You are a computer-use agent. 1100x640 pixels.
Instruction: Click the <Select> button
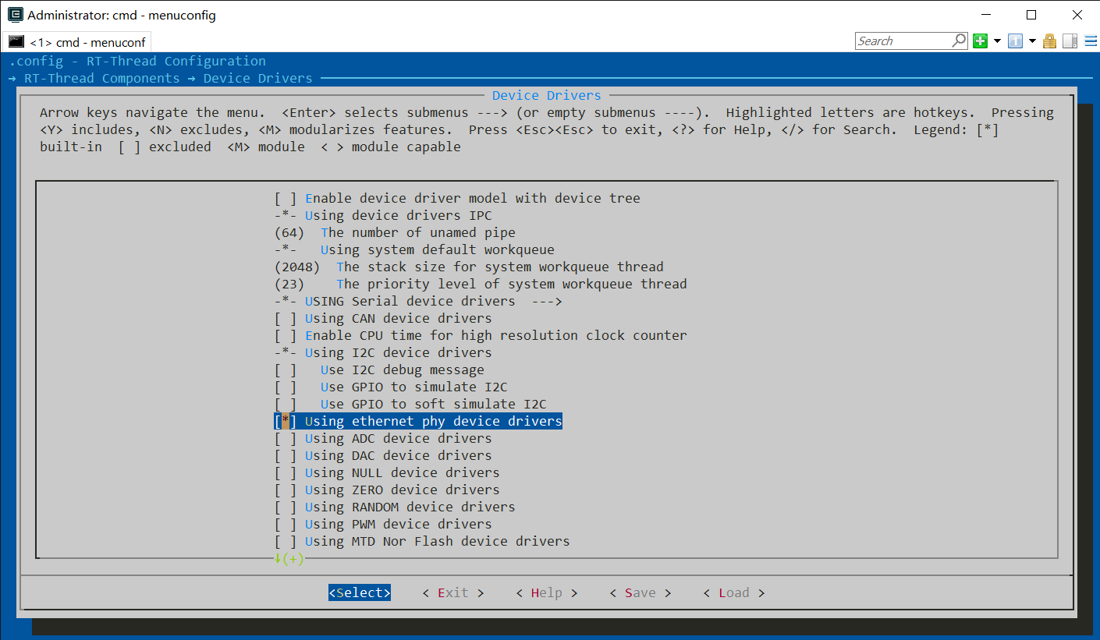(x=360, y=592)
